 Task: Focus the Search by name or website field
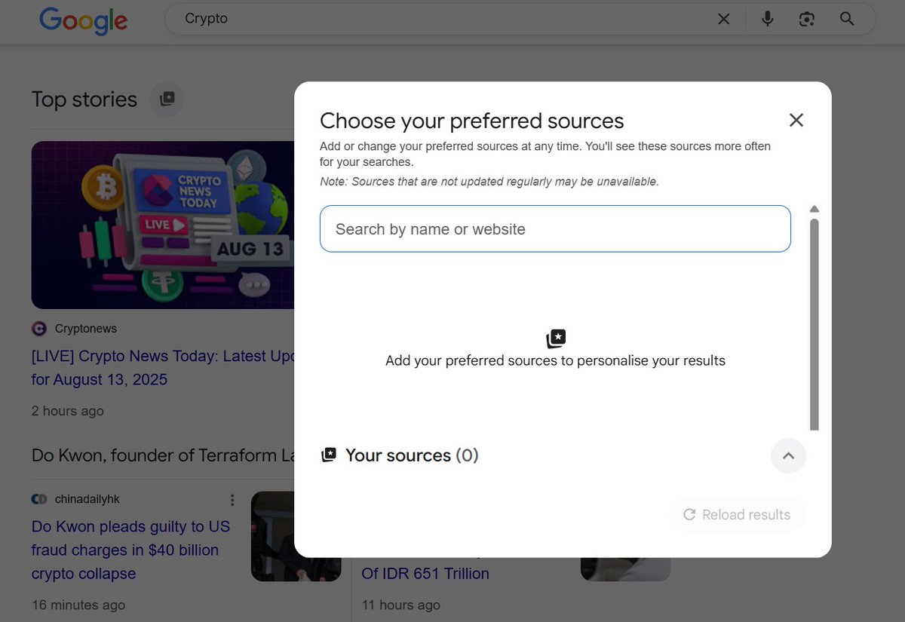click(x=555, y=228)
